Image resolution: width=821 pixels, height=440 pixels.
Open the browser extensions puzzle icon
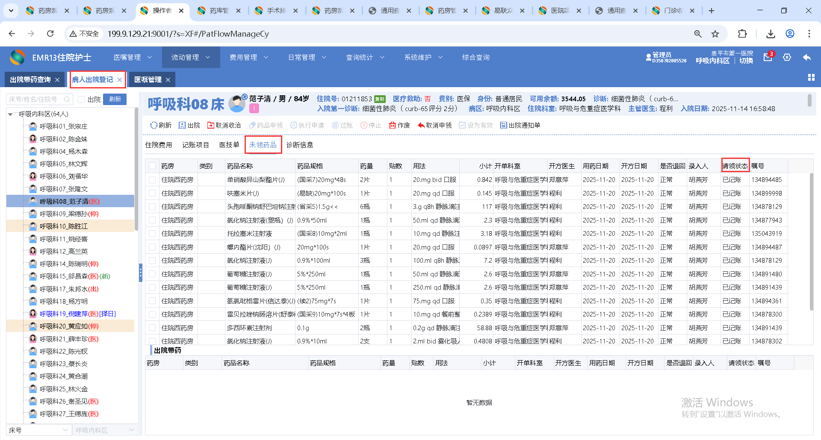(742, 34)
